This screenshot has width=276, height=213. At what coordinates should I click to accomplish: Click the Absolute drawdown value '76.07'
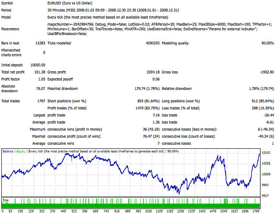tap(41, 89)
